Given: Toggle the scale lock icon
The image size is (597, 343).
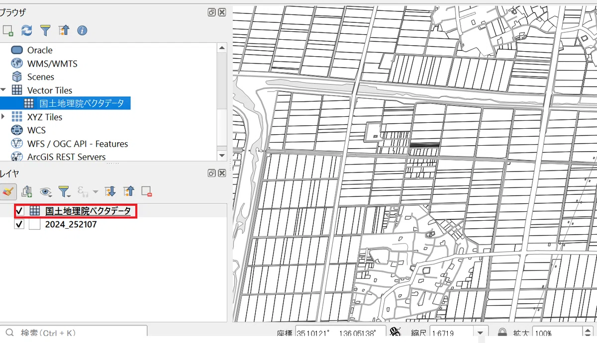Looking at the screenshot, I should point(502,333).
